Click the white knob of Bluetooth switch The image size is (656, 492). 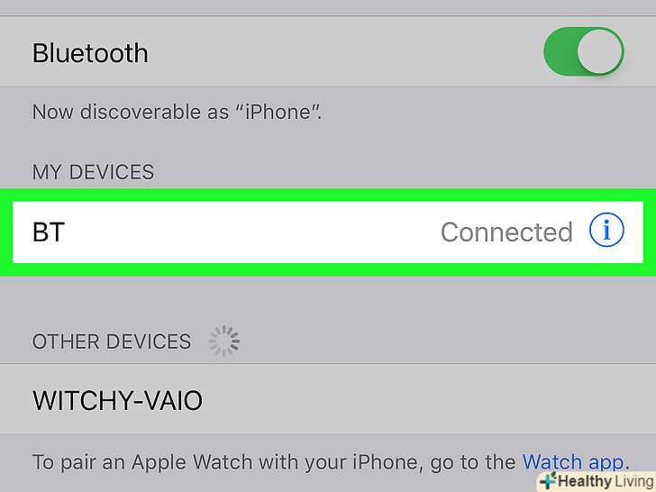coord(599,51)
